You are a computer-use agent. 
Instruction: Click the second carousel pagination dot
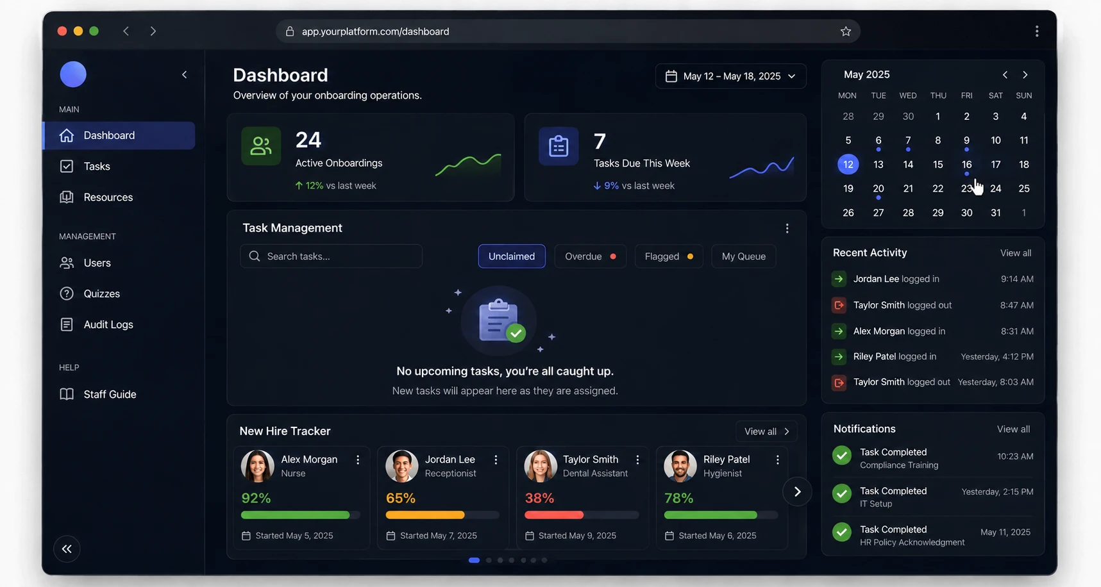[x=489, y=560]
